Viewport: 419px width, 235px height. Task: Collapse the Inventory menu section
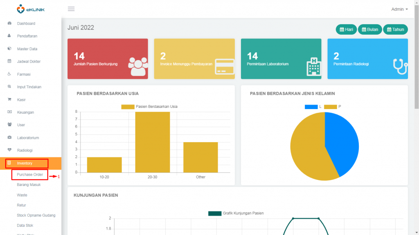31,163
